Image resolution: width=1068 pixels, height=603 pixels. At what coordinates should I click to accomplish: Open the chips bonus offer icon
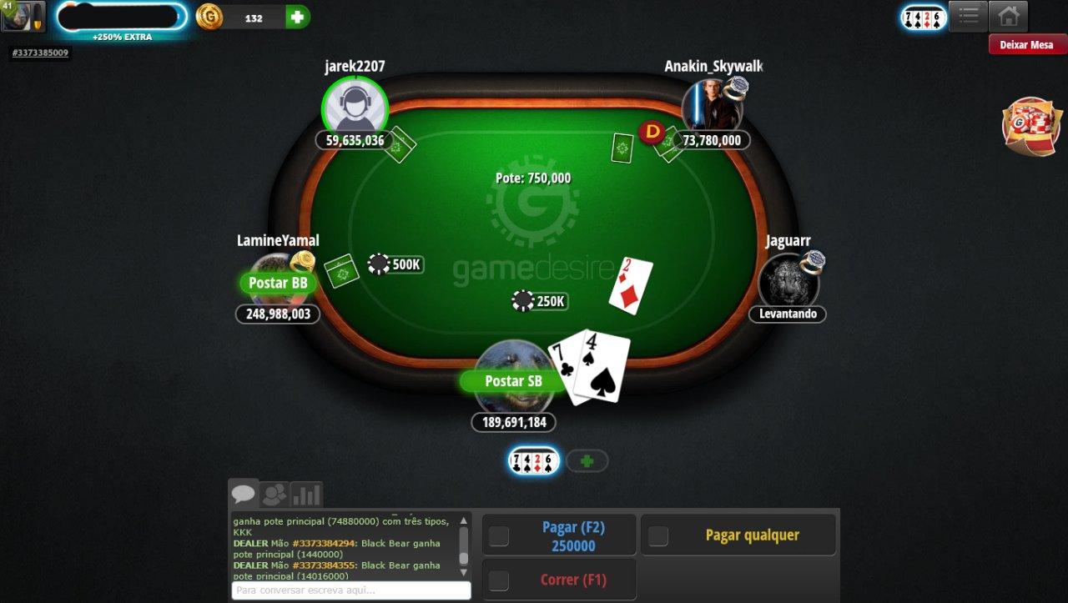click(1030, 126)
